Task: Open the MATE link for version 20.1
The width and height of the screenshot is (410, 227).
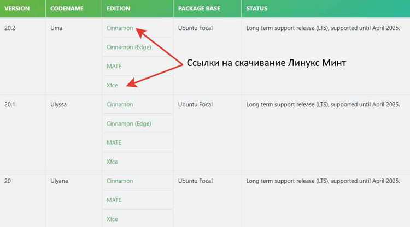Action: (114, 143)
